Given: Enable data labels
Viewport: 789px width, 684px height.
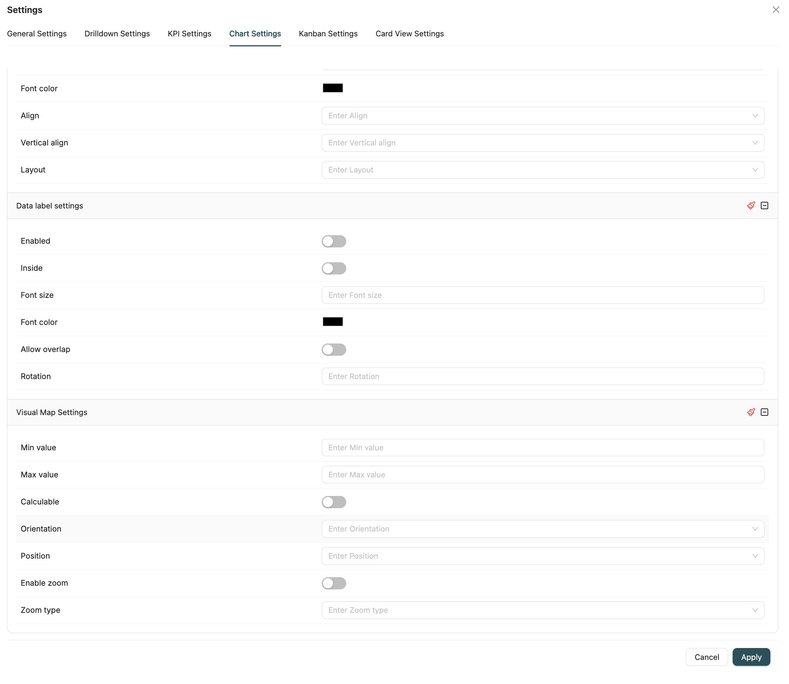Looking at the screenshot, I should click(334, 241).
